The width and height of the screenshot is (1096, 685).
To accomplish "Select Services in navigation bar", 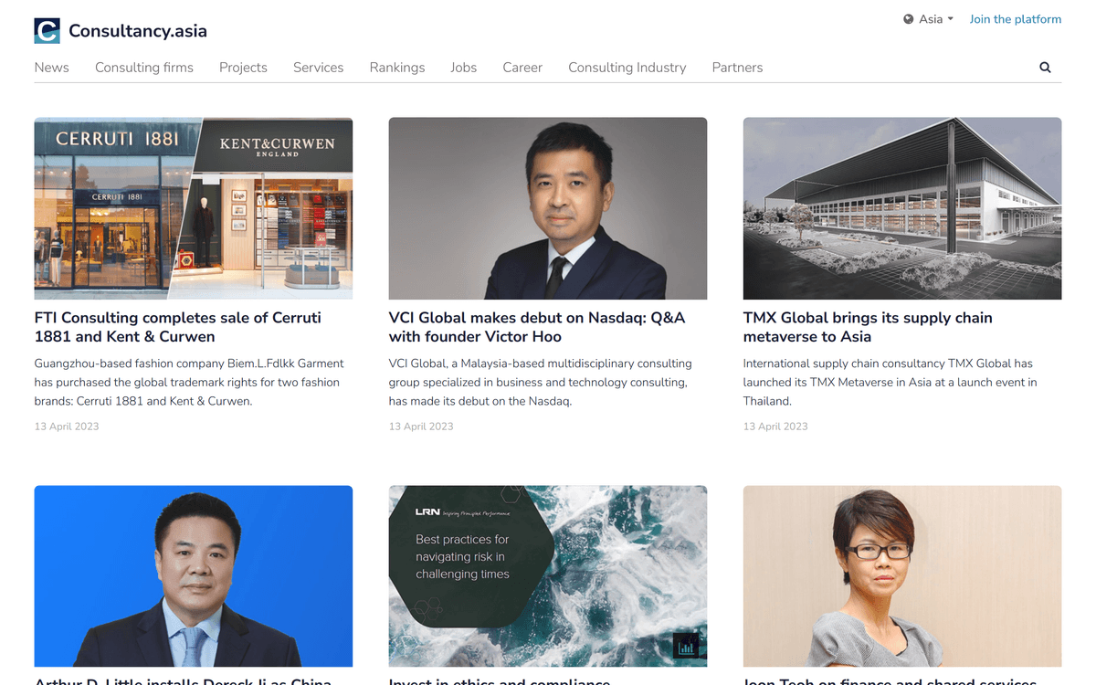I will coord(318,68).
